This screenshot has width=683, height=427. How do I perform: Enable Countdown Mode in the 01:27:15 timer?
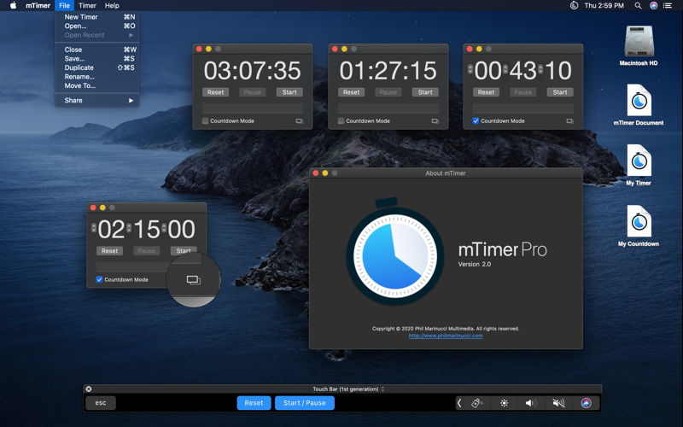pyautogui.click(x=341, y=121)
